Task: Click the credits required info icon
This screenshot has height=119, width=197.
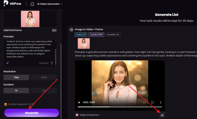Action: tap(33, 104)
